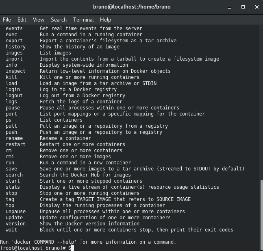Open the Help menu
The height and width of the screenshot is (251, 263).
pyautogui.click(x=106, y=20)
